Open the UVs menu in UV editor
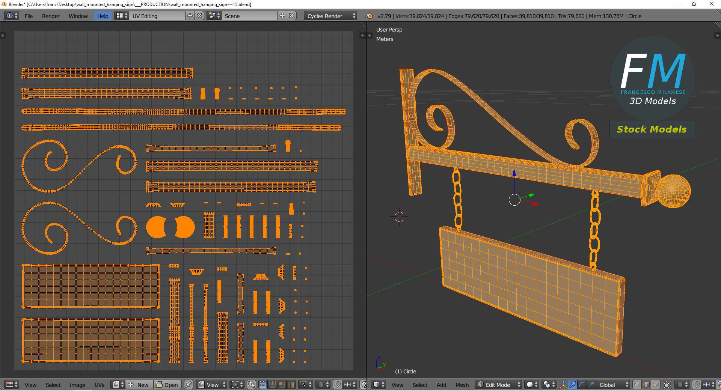721x391 pixels. tap(99, 385)
